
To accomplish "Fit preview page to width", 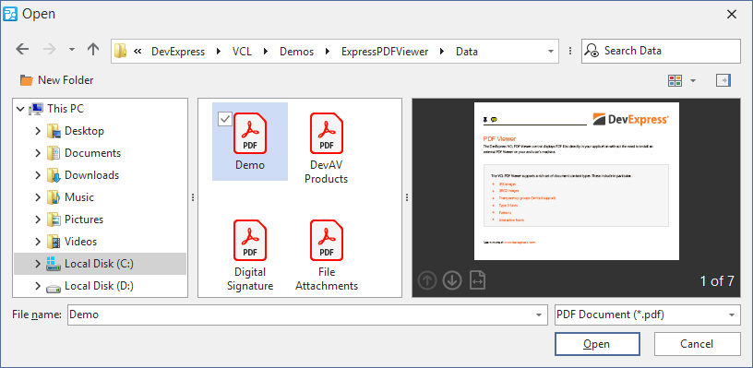I will click(477, 280).
